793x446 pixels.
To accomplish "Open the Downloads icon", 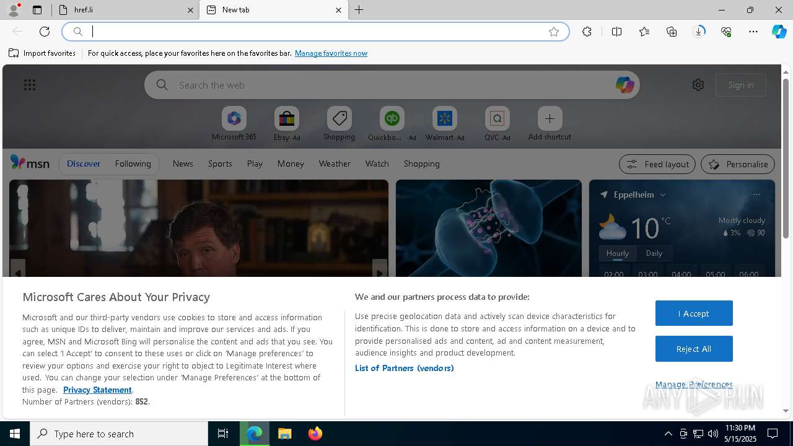I will [699, 32].
